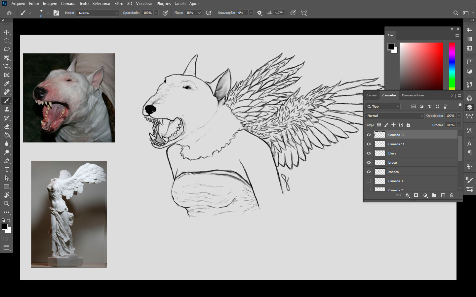
Task: Select the Eraser tool
Action: point(7,127)
